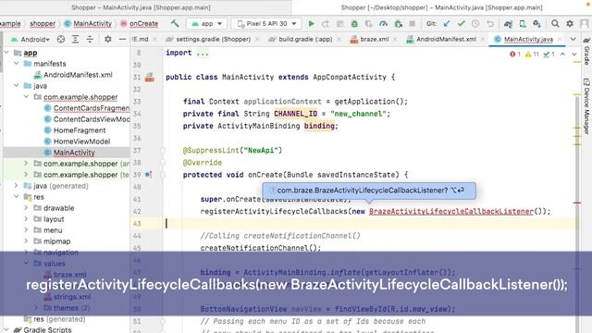Expand the menu resource folder

(26, 230)
